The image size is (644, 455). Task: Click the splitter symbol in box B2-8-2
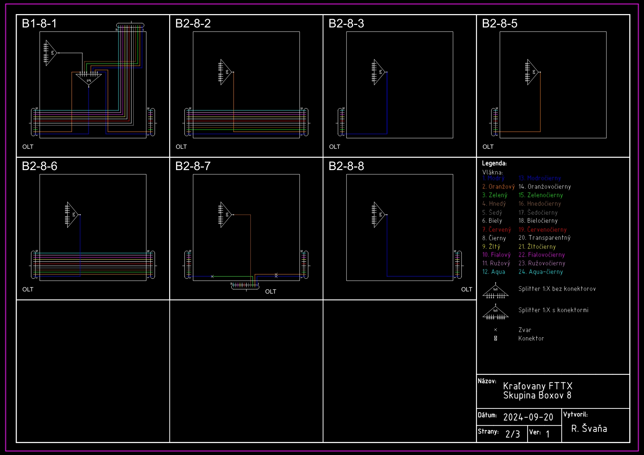[x=225, y=72]
